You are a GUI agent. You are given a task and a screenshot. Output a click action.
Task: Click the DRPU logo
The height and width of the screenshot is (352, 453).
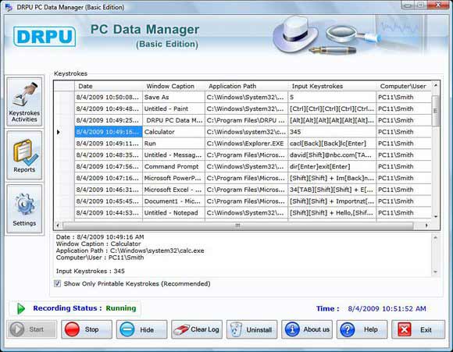click(45, 37)
